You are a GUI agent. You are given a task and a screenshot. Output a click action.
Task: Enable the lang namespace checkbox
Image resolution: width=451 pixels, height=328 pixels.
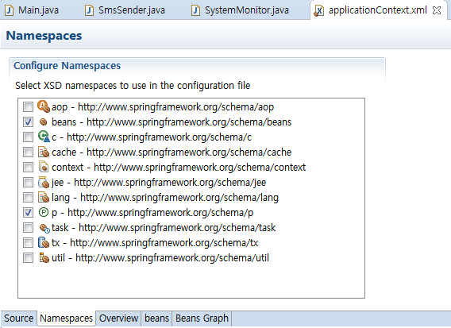click(x=28, y=198)
